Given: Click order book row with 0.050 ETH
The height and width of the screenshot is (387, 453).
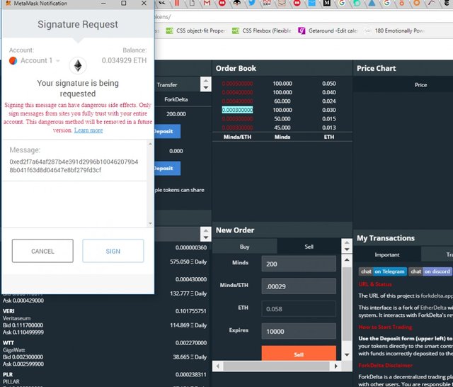Looking at the screenshot, I should (282, 84).
